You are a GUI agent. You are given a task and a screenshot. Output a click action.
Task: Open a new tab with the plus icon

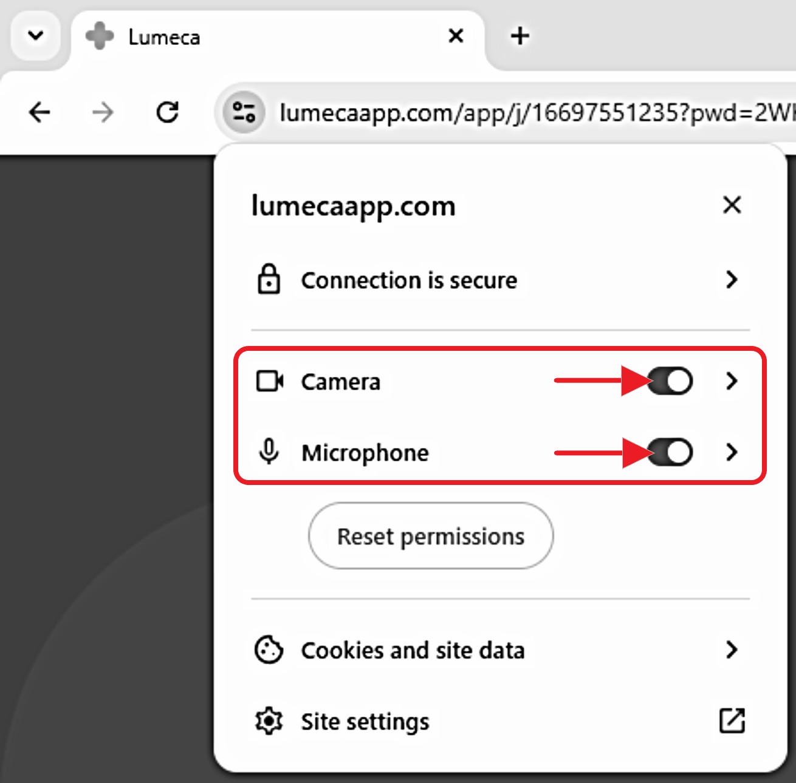(x=520, y=36)
